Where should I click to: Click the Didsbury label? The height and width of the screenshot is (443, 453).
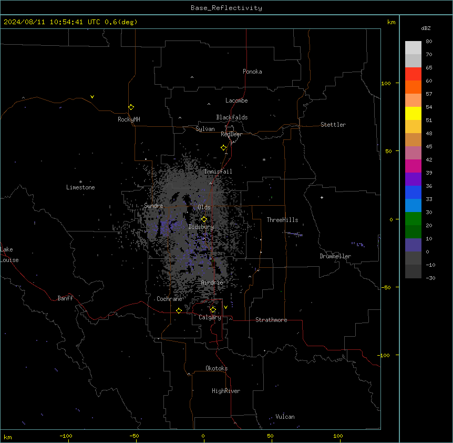[201, 227]
